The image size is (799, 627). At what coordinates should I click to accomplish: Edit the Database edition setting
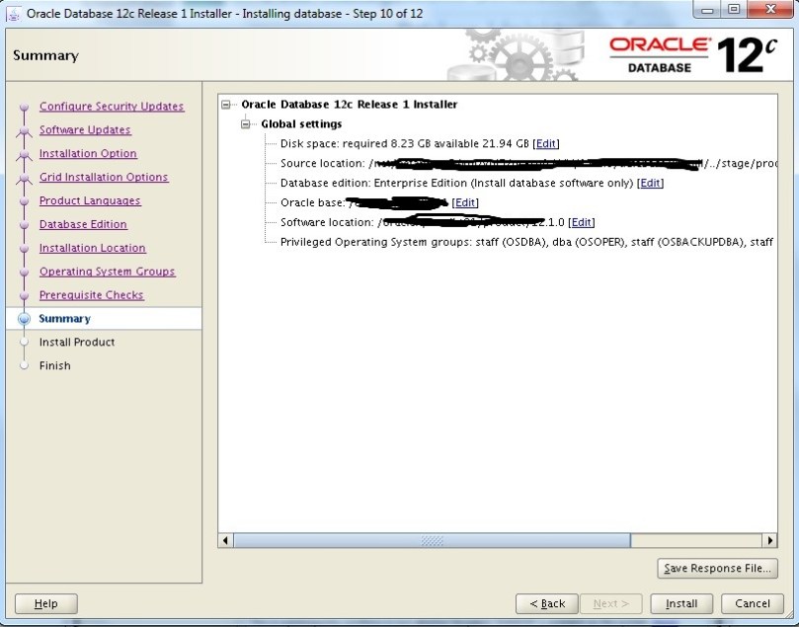point(650,184)
